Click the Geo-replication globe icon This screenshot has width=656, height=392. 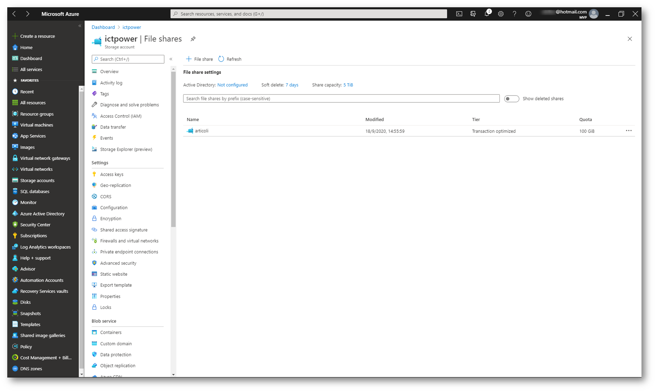click(x=94, y=185)
